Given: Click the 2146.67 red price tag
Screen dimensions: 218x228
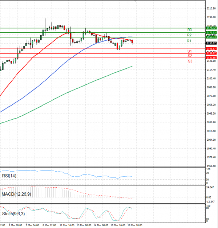Looking at the screenshot, I should click(211, 49).
